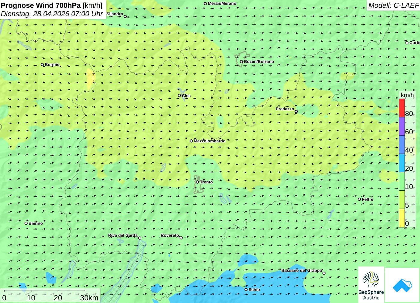Select the Rovereto location marker

point(181,238)
